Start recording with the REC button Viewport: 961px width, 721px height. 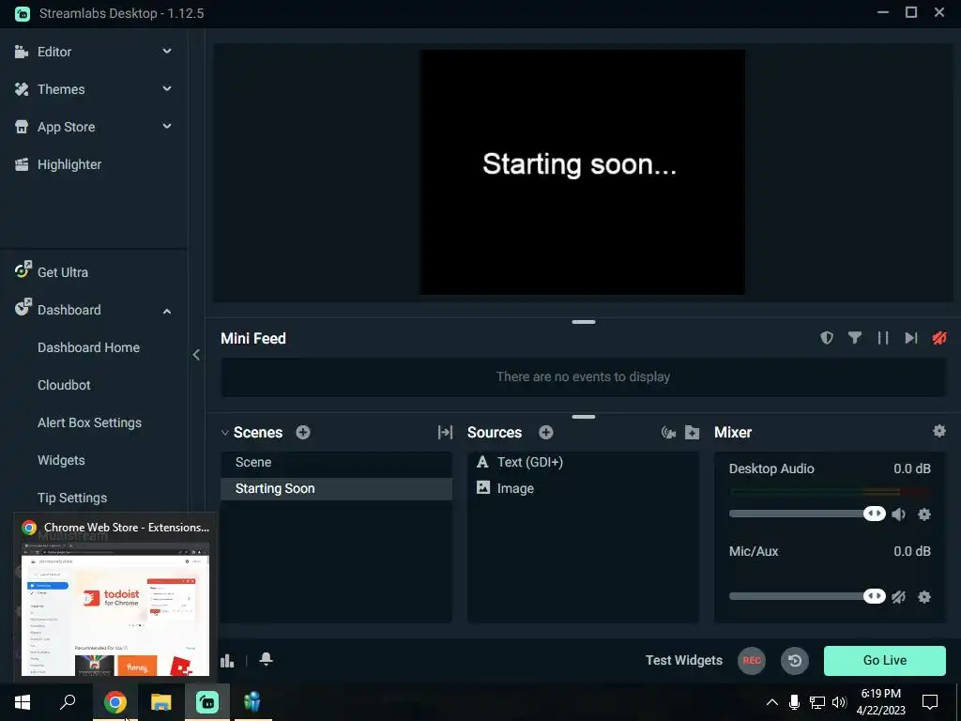(x=752, y=660)
